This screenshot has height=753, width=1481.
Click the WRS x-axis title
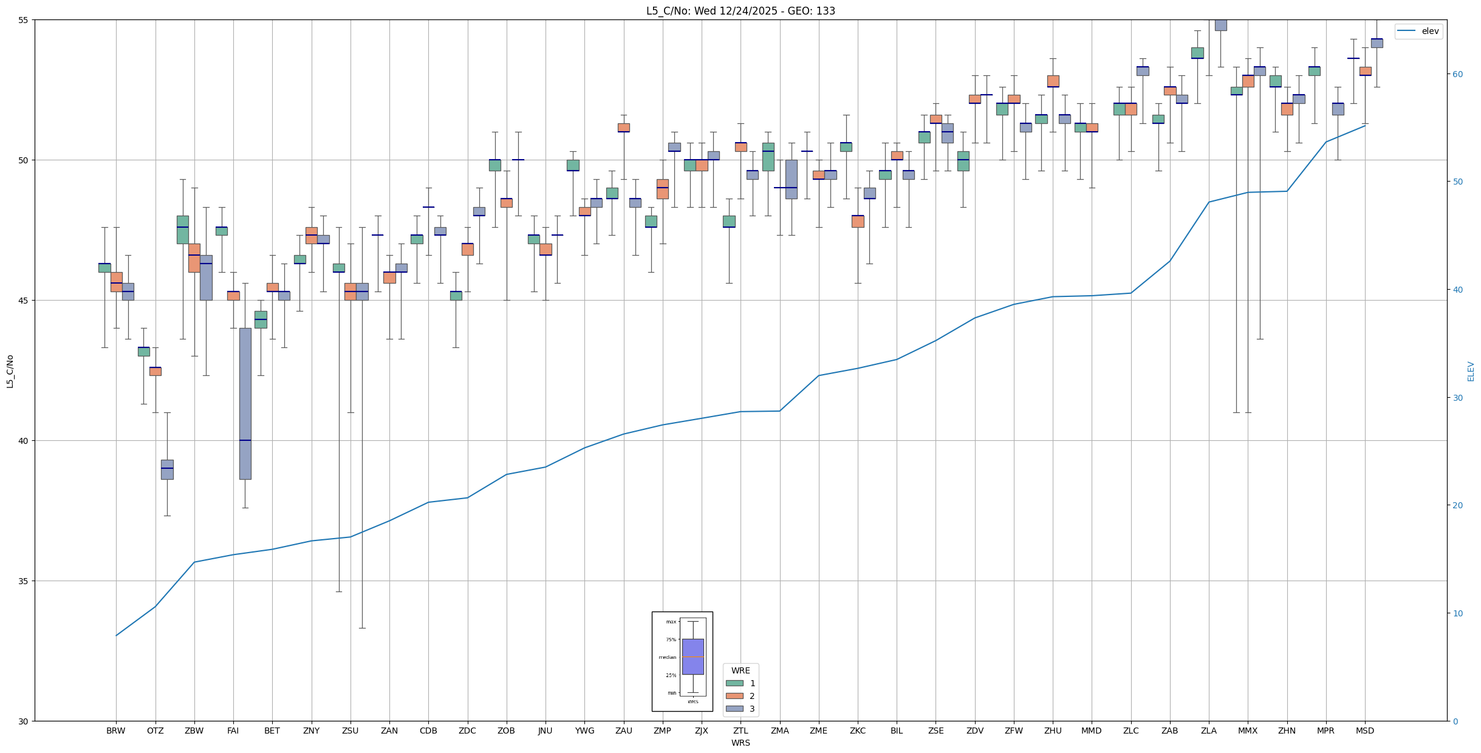(740, 743)
